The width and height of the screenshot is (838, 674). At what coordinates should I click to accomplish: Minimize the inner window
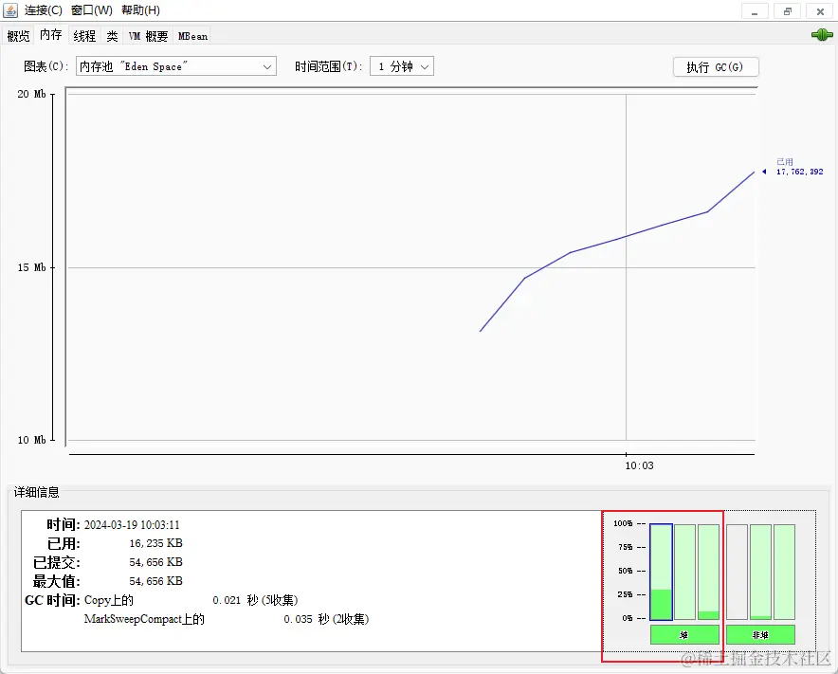[x=755, y=11]
